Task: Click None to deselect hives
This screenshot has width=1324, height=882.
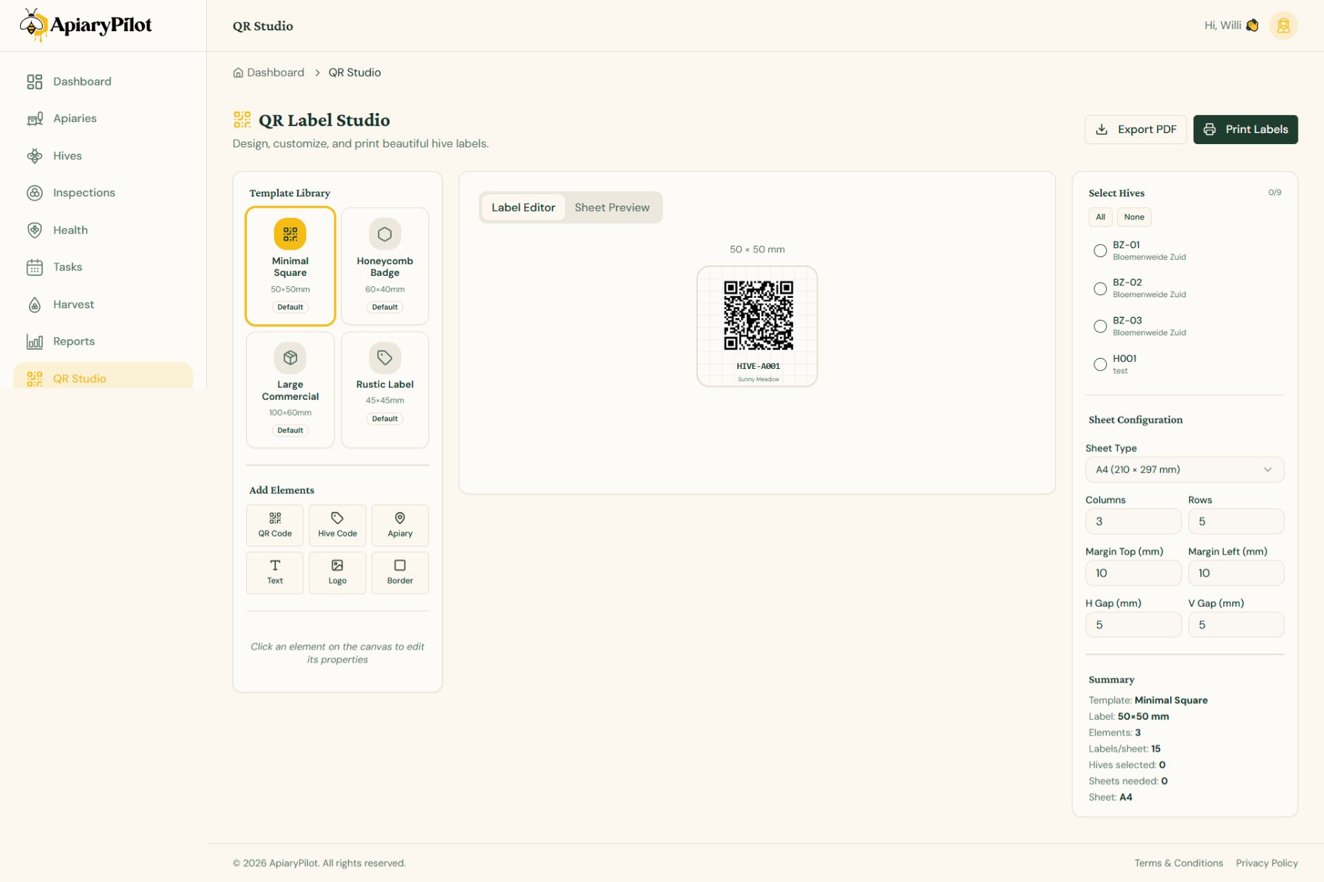Action: 1134,217
